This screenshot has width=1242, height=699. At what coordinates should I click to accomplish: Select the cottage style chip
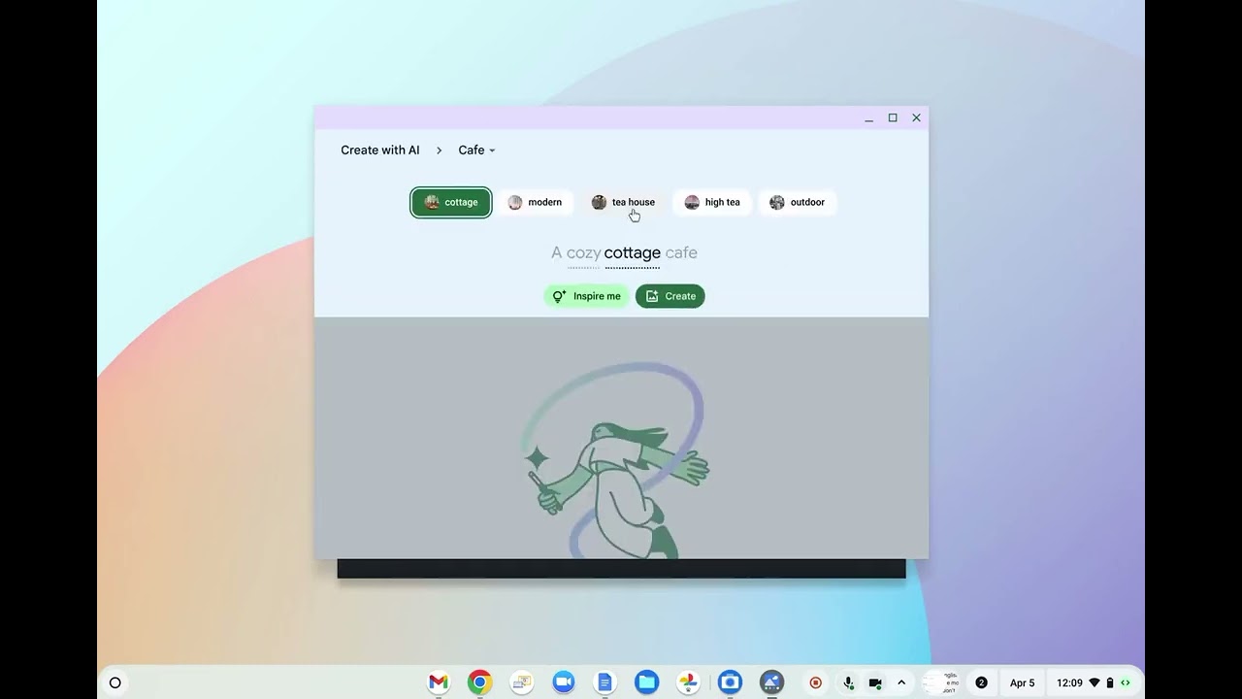click(x=451, y=202)
